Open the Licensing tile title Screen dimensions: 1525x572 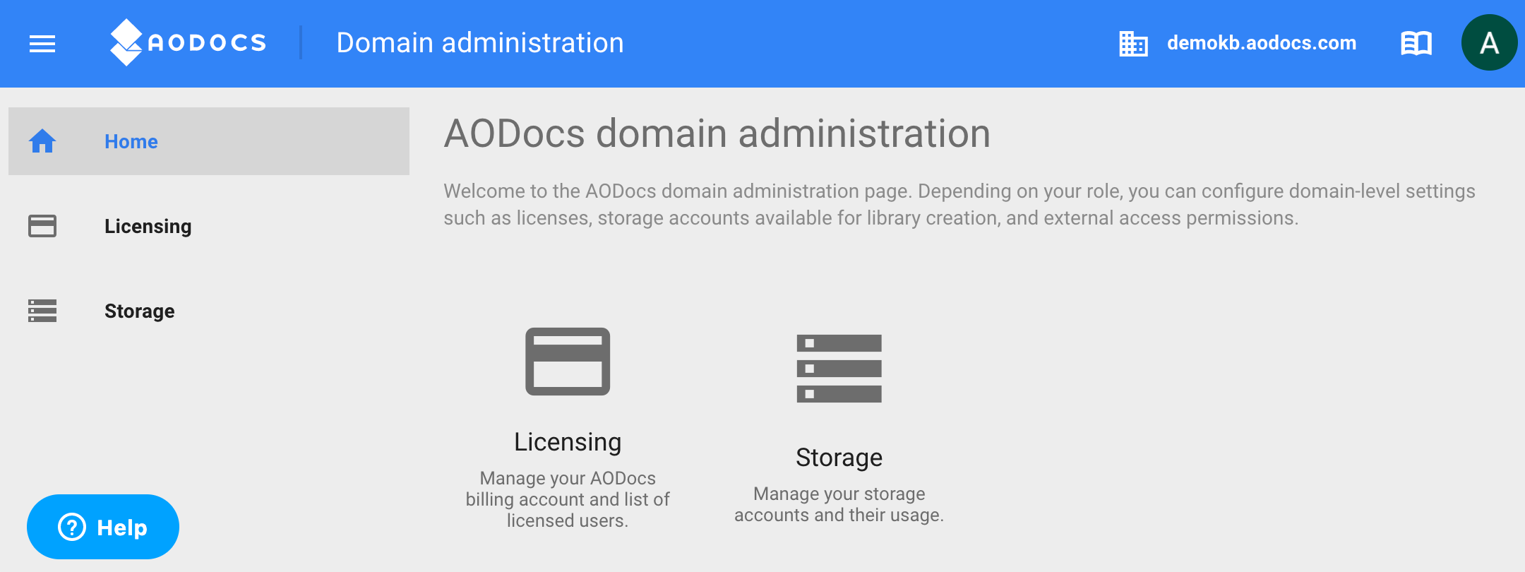click(x=568, y=442)
